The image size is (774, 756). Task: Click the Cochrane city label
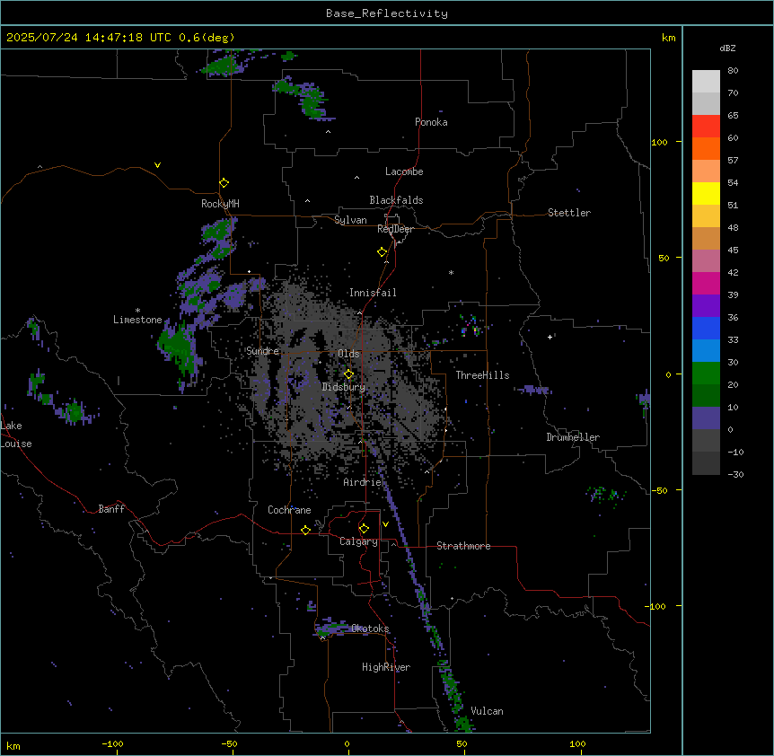point(289,510)
